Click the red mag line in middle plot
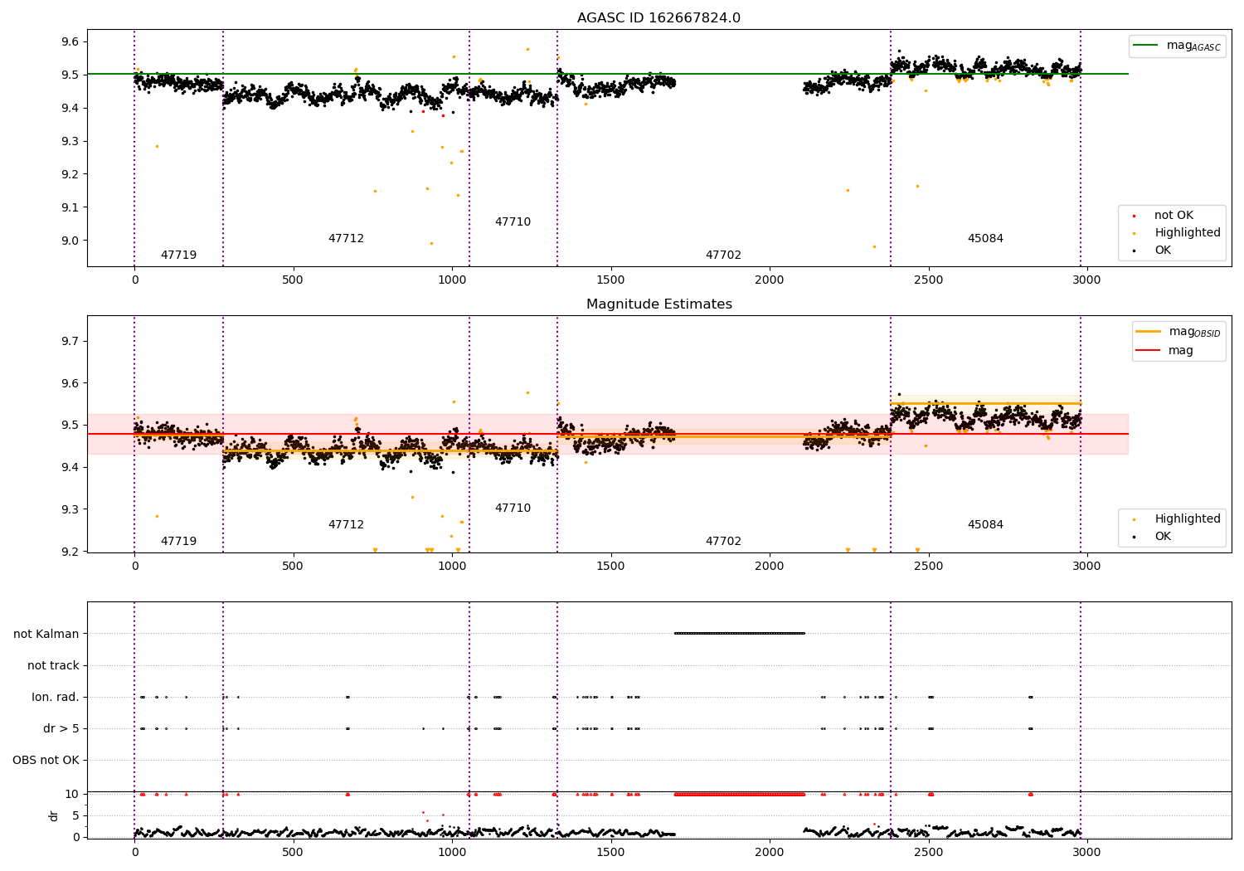The width and height of the screenshot is (1244, 871). coord(607,434)
